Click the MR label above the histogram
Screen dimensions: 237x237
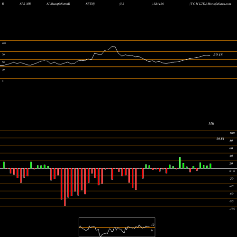click(x=211, y=123)
